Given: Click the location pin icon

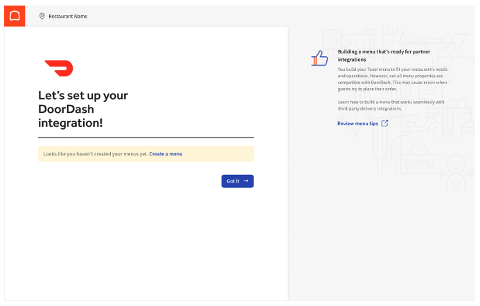Looking at the screenshot, I should [x=42, y=16].
